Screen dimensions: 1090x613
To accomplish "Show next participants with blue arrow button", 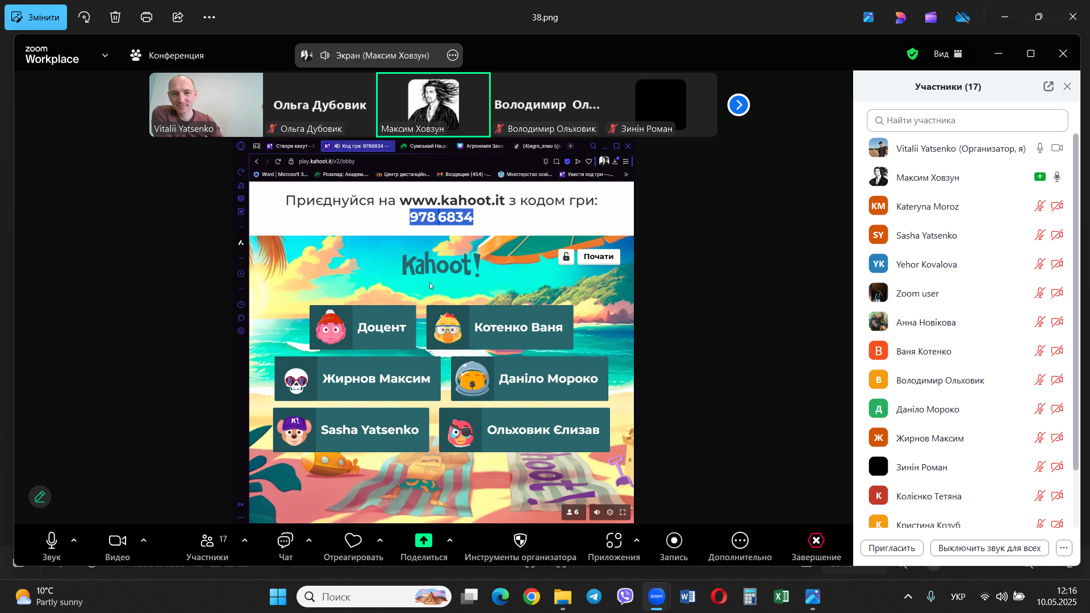I will point(738,105).
